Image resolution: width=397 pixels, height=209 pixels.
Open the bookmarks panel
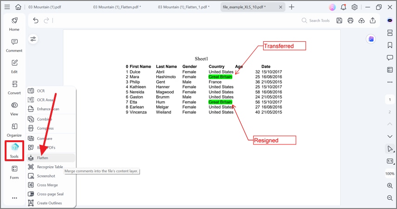(390, 45)
